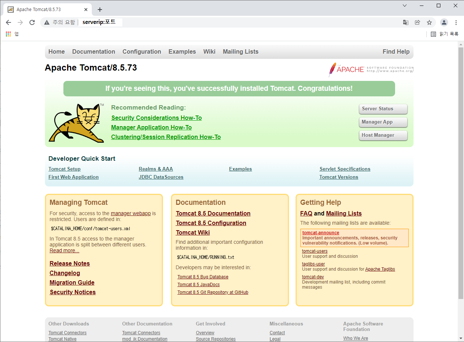Open Tomcat 8.5 JavaDocs link
The width and height of the screenshot is (464, 342).
pos(199,285)
